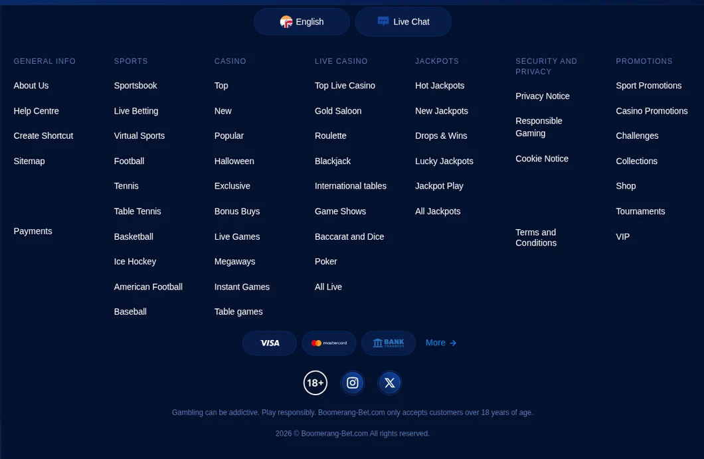The height and width of the screenshot is (459, 704).
Task: Open Live Games category
Action: (x=237, y=236)
